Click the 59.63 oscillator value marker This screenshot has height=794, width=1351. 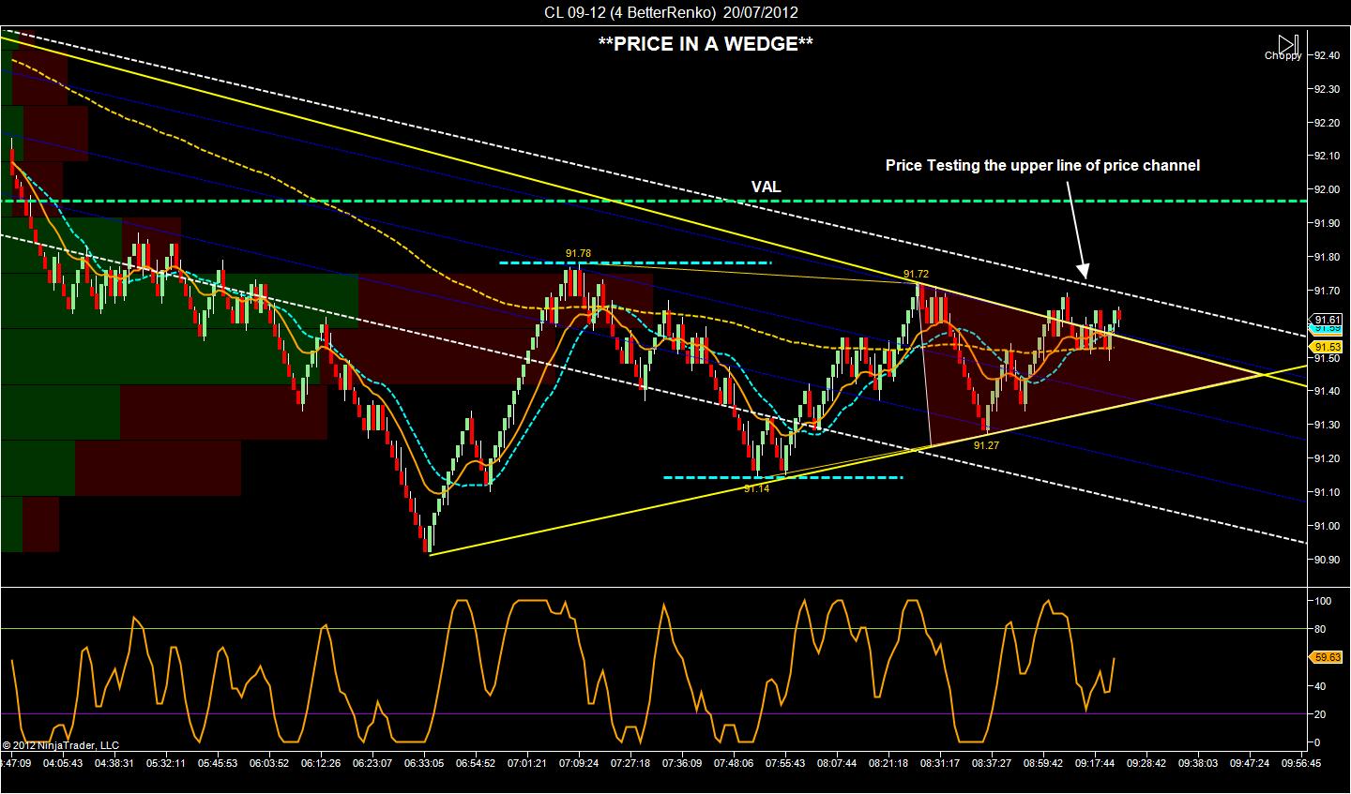pos(1328,657)
